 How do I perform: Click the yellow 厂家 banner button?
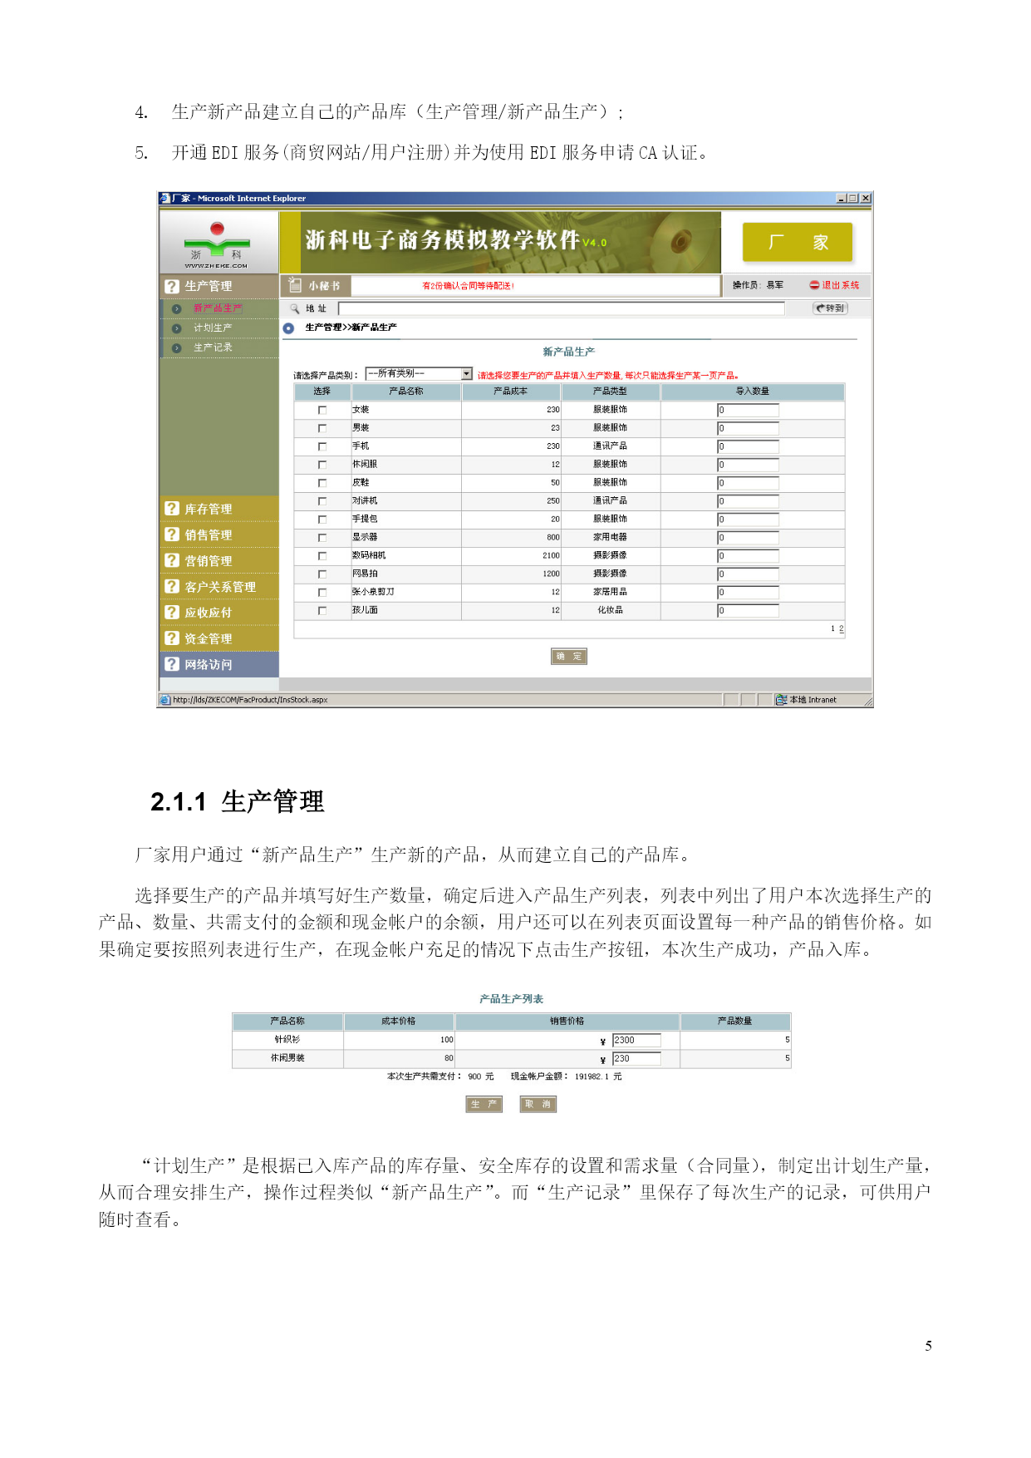click(798, 243)
